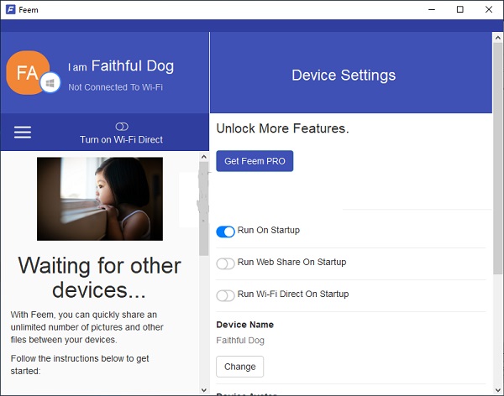The width and height of the screenshot is (504, 396).
Task: Click the girl at window photo
Action: (x=99, y=199)
